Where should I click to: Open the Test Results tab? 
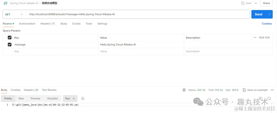click(x=49, y=90)
